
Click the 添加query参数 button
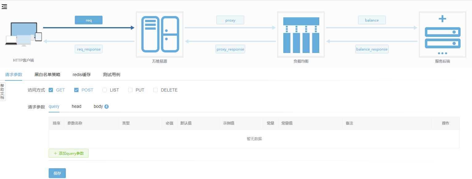pos(69,153)
